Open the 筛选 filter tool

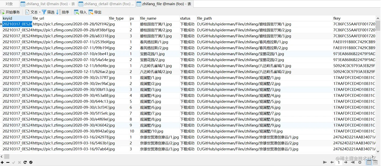(x=48, y=12)
